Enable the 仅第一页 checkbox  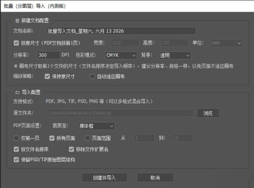[x=16, y=138]
